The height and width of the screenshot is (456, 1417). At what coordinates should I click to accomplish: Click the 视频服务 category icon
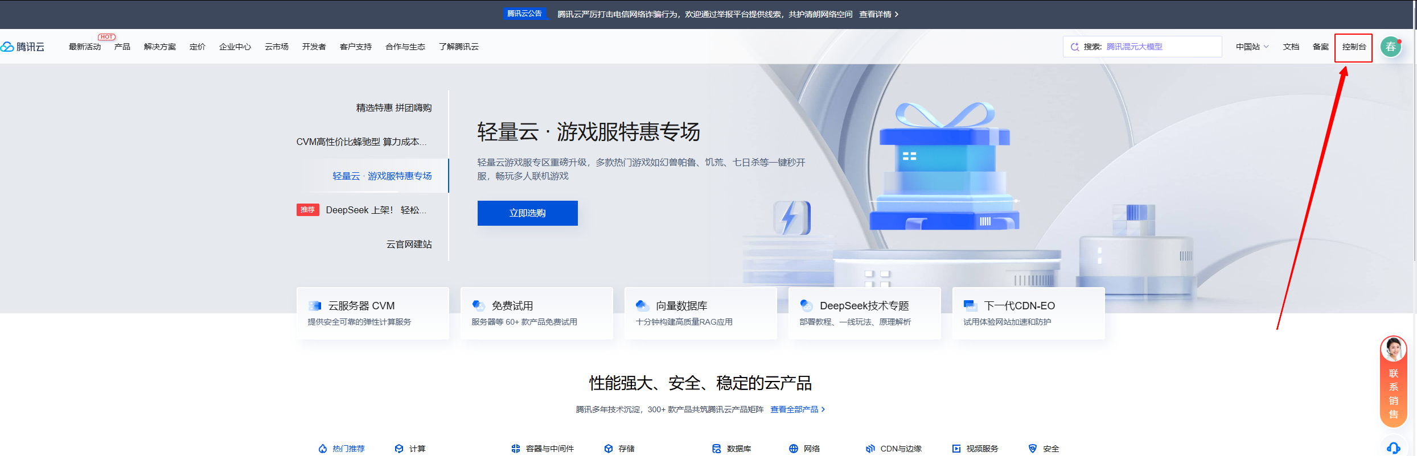[x=956, y=449]
